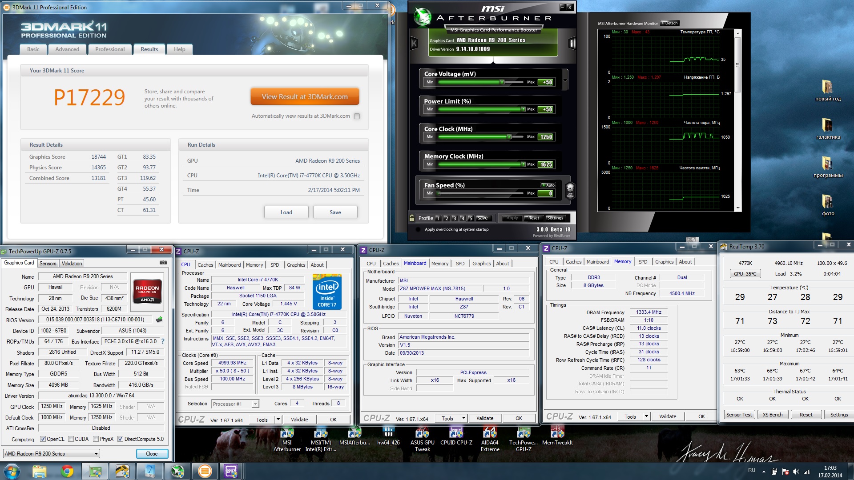
Task: Click the XS Bench button in RealTemp
Action: pos(773,415)
